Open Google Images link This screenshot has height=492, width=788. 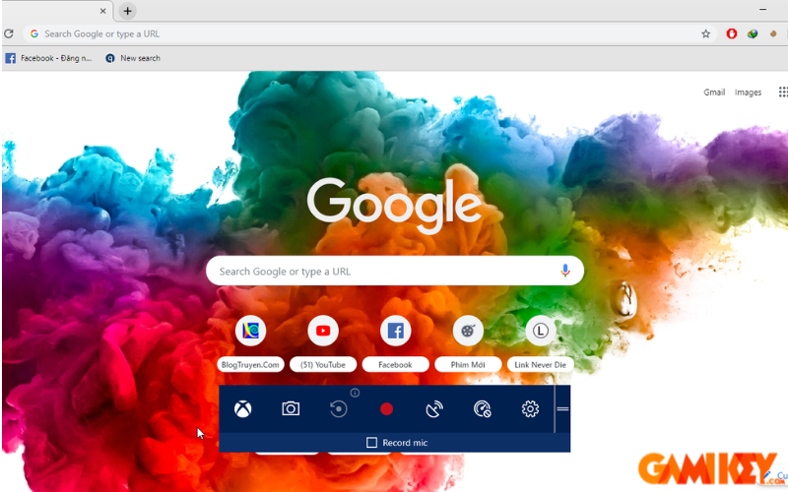click(748, 92)
